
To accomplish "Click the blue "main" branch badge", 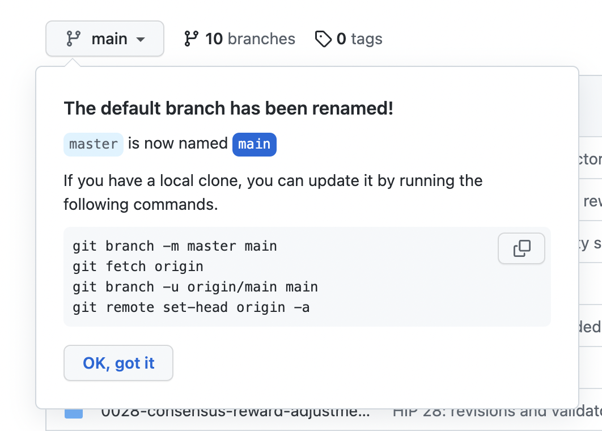I will click(x=254, y=144).
